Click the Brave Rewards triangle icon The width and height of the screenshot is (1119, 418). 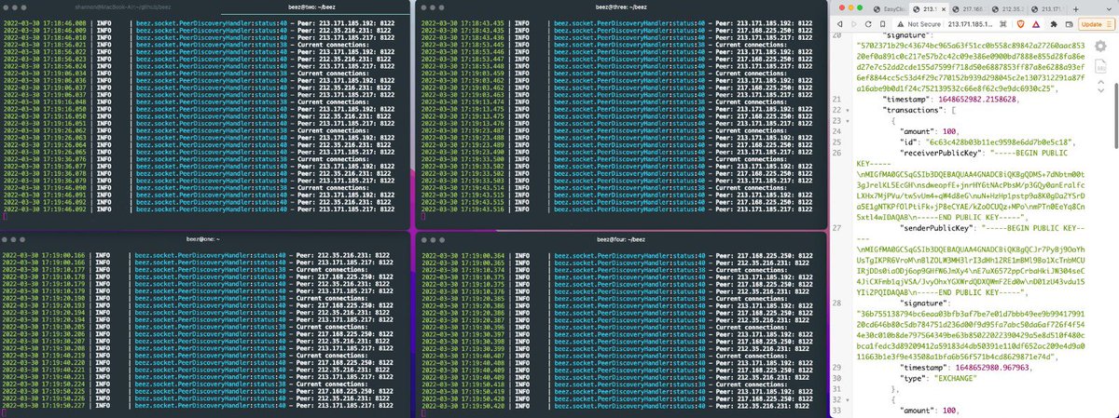click(1036, 24)
